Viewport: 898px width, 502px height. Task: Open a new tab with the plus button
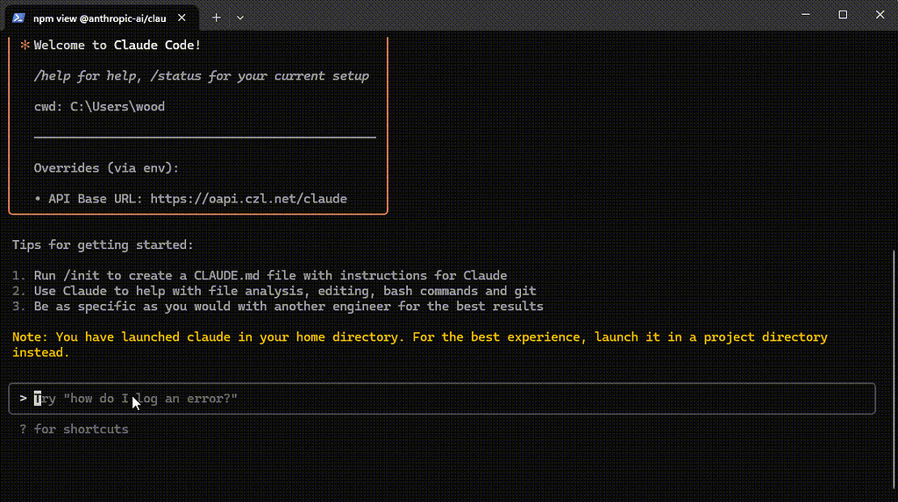(217, 18)
